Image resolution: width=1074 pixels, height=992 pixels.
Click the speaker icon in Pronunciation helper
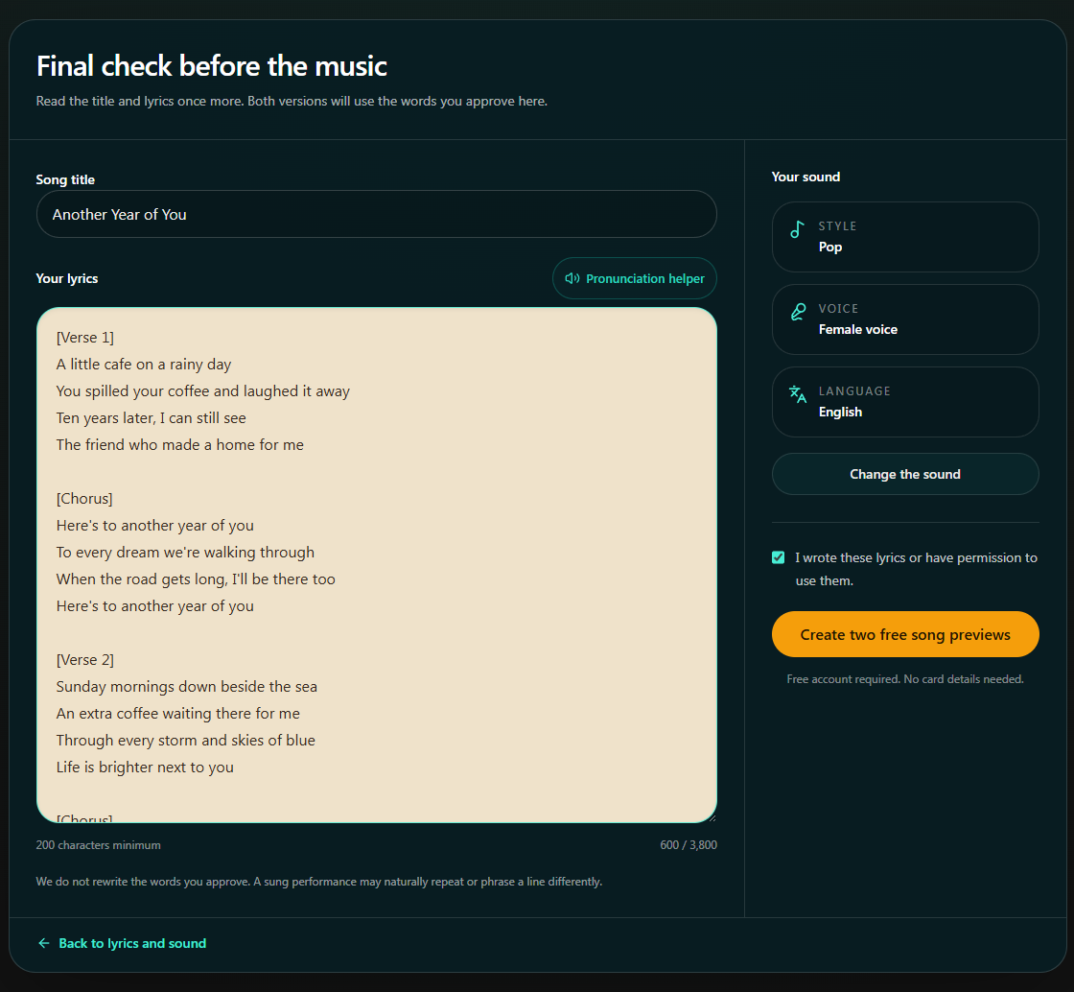tap(572, 278)
